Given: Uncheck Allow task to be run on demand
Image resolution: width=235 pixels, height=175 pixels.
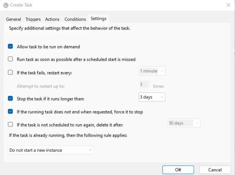Looking at the screenshot, I should [x=10, y=47].
